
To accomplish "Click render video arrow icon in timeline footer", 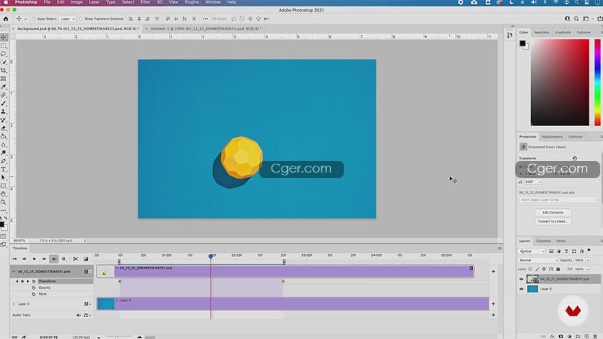I will pos(24,337).
